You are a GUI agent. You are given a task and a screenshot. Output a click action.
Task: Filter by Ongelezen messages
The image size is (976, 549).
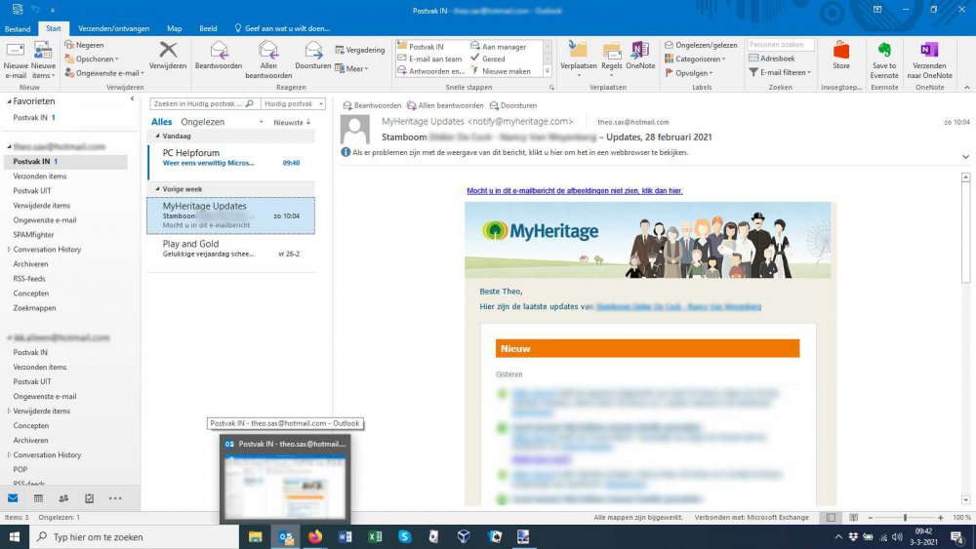coord(202,122)
